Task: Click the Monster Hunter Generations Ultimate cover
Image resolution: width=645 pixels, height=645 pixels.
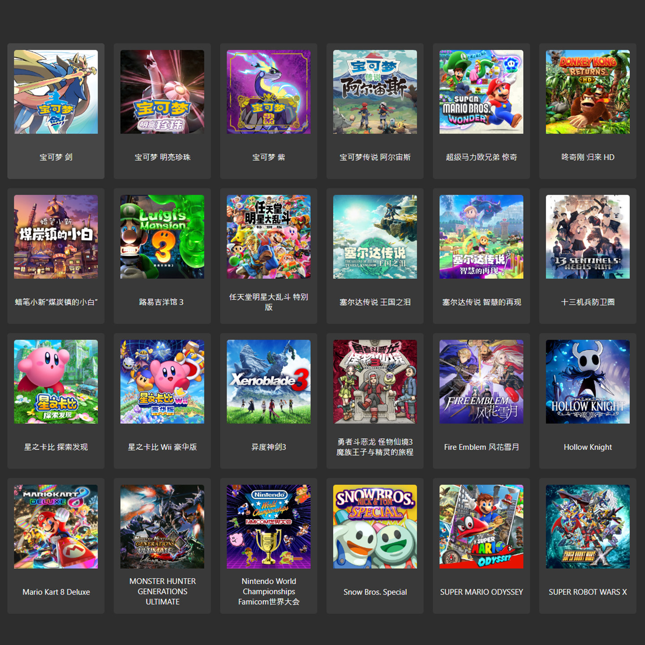Action: click(162, 527)
